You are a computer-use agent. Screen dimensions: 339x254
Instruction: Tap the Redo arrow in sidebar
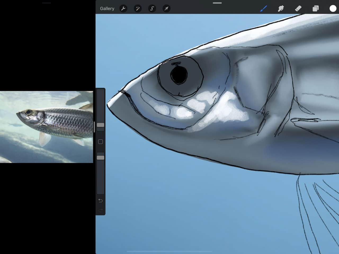click(100, 211)
